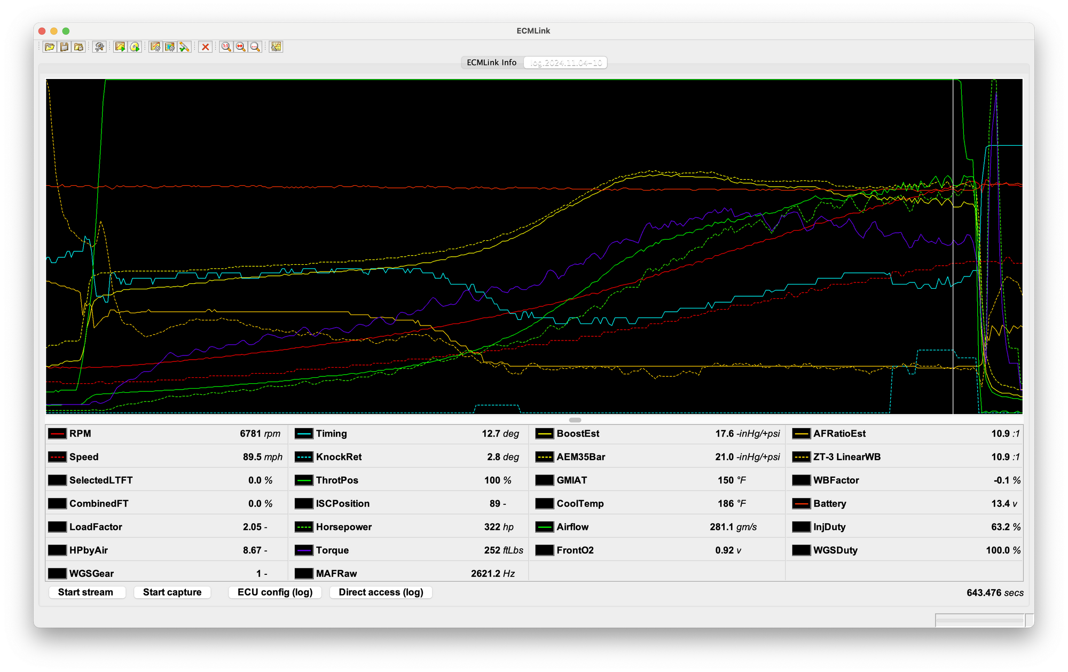1068x672 pixels.
Task: Open Direct access (log)
Action: 381,592
